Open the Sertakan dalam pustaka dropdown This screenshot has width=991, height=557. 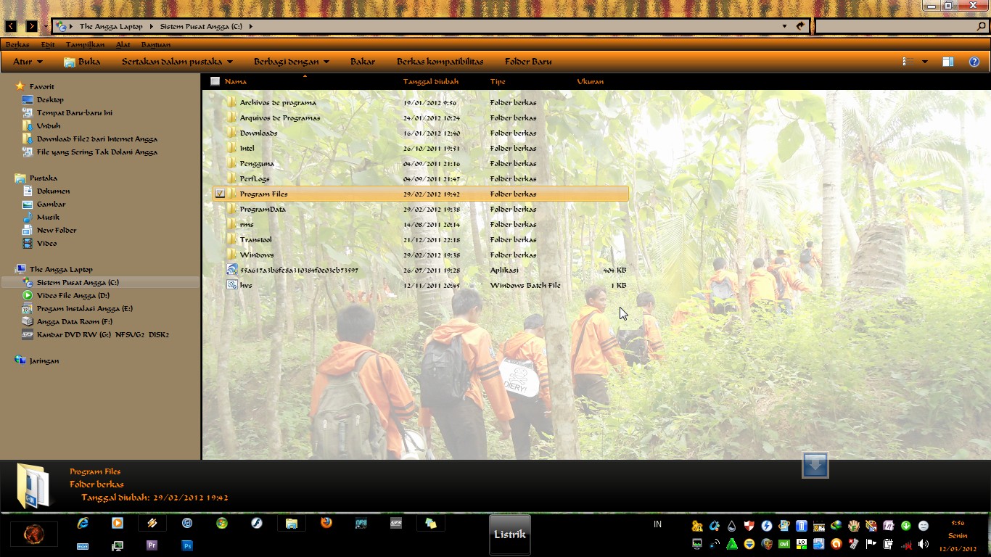177,62
